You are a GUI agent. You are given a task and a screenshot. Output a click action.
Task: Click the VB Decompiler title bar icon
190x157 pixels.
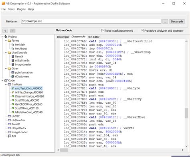pyautogui.click(x=3, y=3)
